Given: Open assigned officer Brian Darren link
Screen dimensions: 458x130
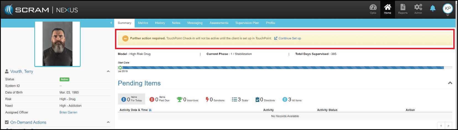Looking at the screenshot, I should (x=68, y=112).
